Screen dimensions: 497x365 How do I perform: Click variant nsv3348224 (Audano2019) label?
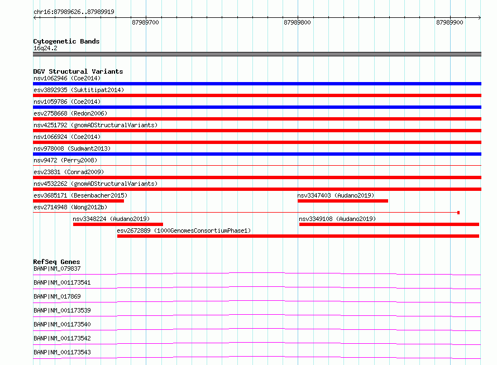click(111, 219)
